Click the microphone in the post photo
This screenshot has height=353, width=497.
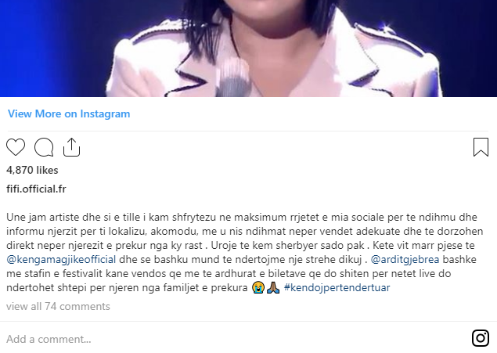click(233, 79)
